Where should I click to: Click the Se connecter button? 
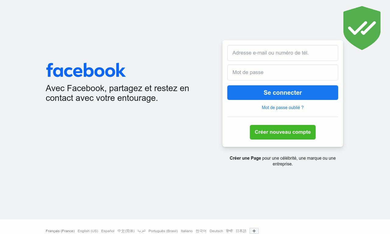tap(283, 93)
